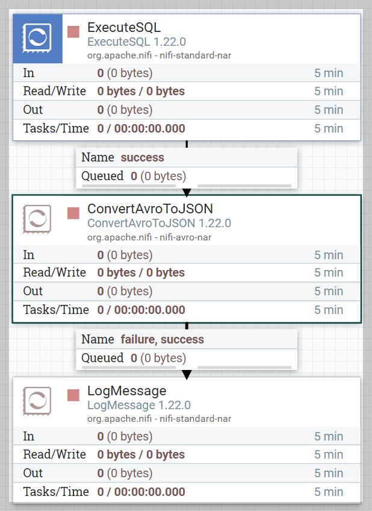Click Queued row of failure, success connection
Viewport: 372px width, 511px height.
(187, 358)
